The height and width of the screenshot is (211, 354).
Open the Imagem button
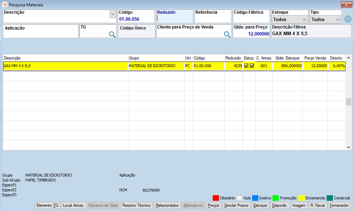point(299,205)
